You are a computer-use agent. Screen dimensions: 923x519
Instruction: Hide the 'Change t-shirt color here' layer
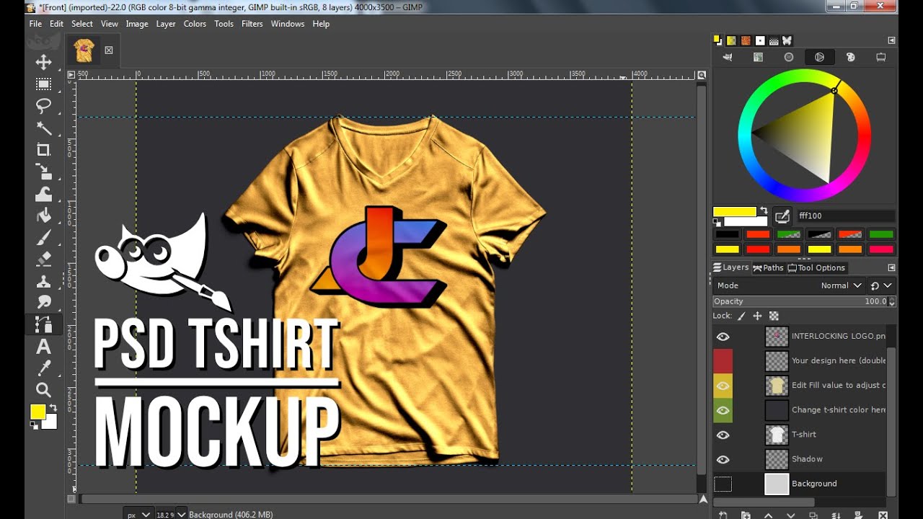click(723, 410)
